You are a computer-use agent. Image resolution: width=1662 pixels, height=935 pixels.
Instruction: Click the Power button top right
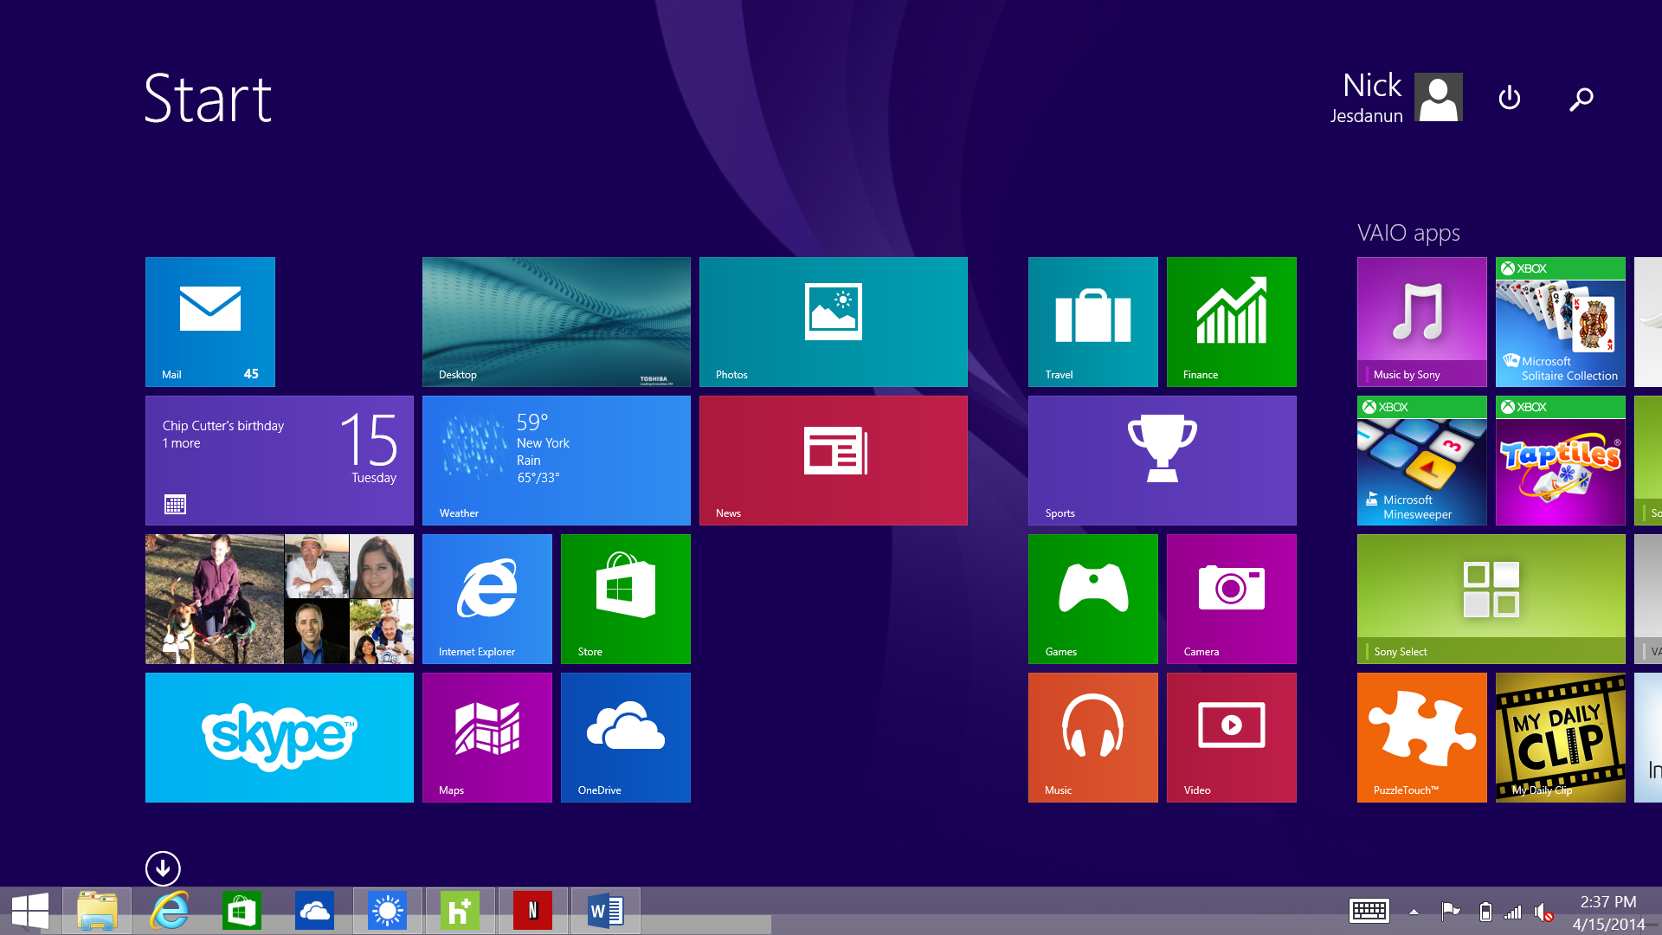(x=1511, y=98)
